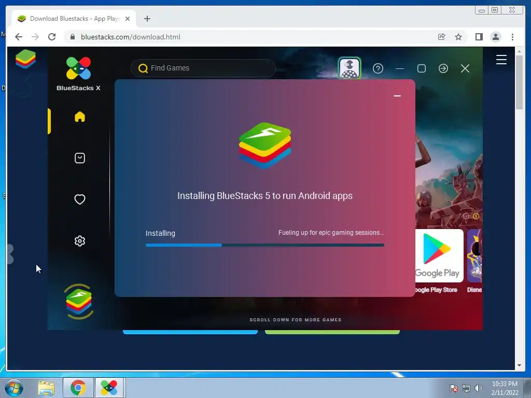Image resolution: width=531 pixels, height=398 pixels.
Task: Click the sign-in arrow circle icon
Action: [x=443, y=69]
